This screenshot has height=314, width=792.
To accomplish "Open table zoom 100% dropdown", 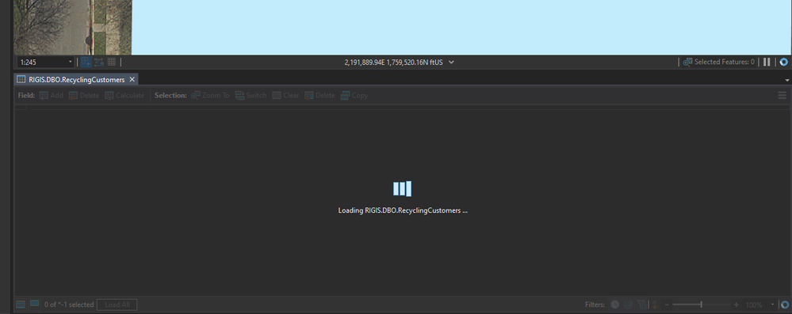I will [772, 305].
